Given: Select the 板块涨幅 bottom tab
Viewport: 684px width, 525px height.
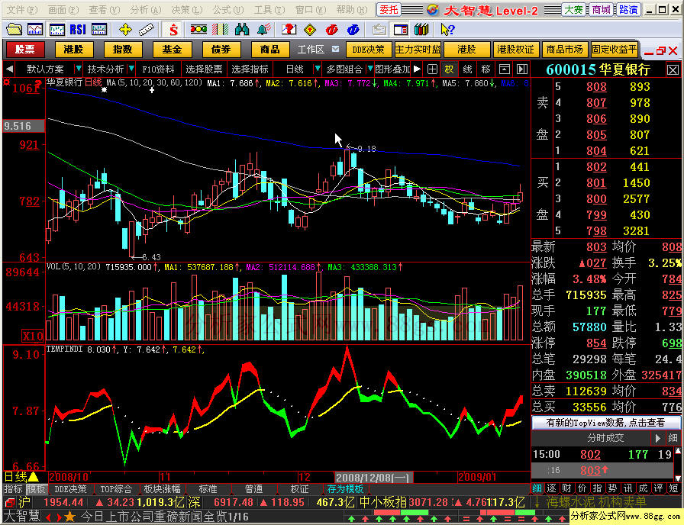Looking at the screenshot, I should click(x=162, y=489).
